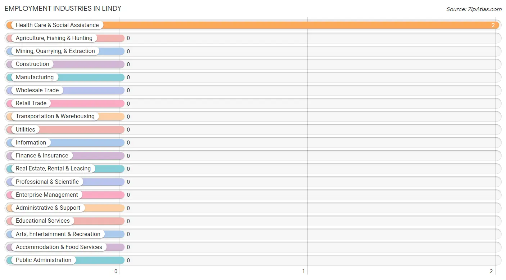Select the Information label
506x280 pixels.
coord(31,142)
